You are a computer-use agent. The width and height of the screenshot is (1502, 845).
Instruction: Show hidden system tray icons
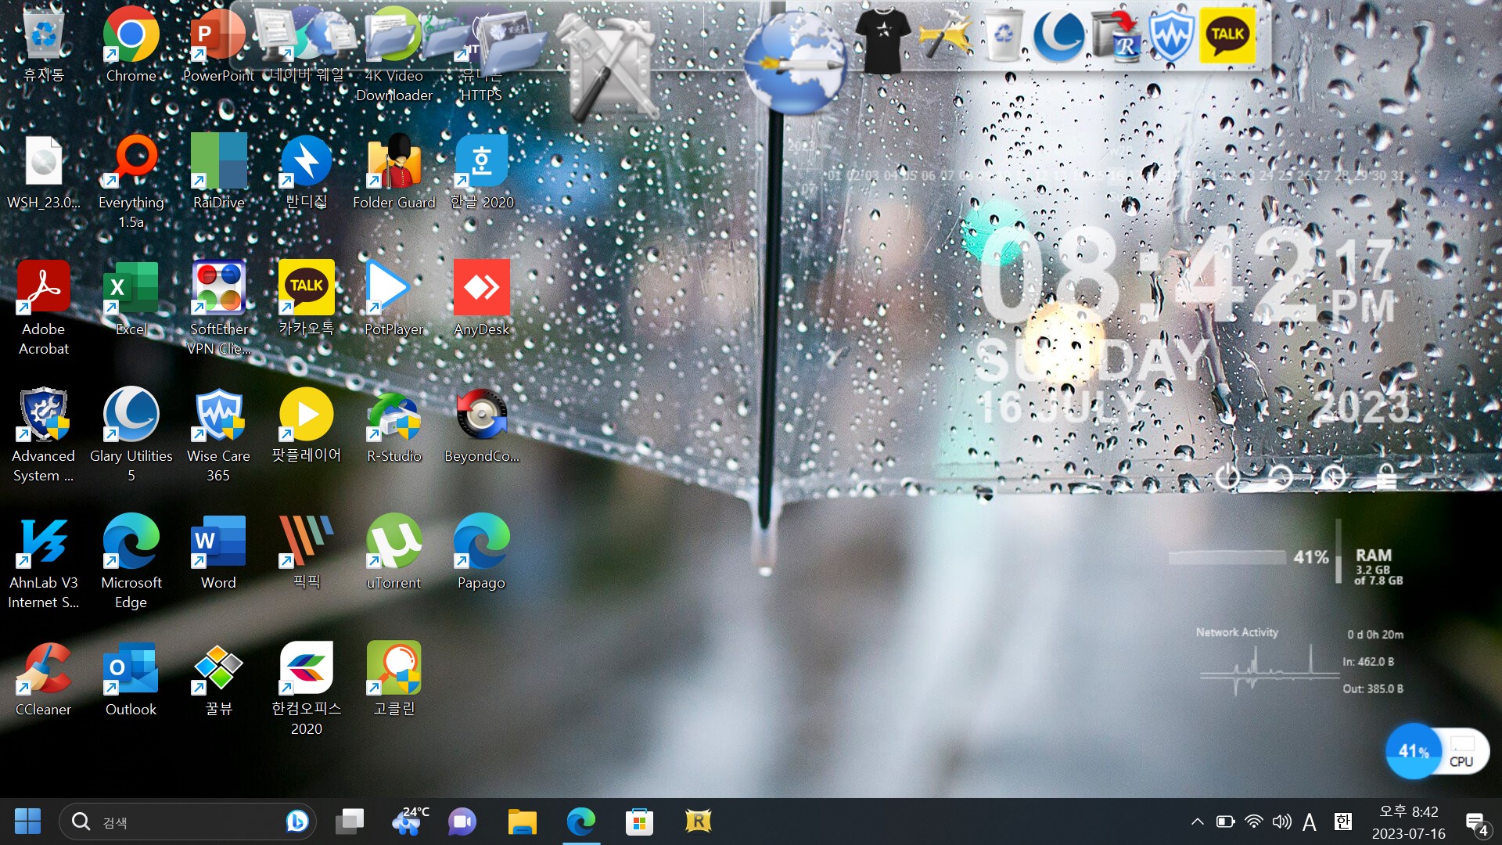tap(1197, 822)
